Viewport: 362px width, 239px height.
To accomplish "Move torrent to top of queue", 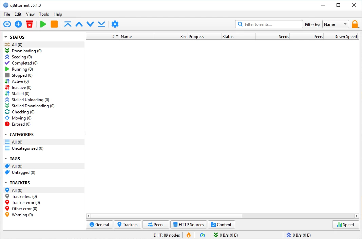I will point(68,24).
